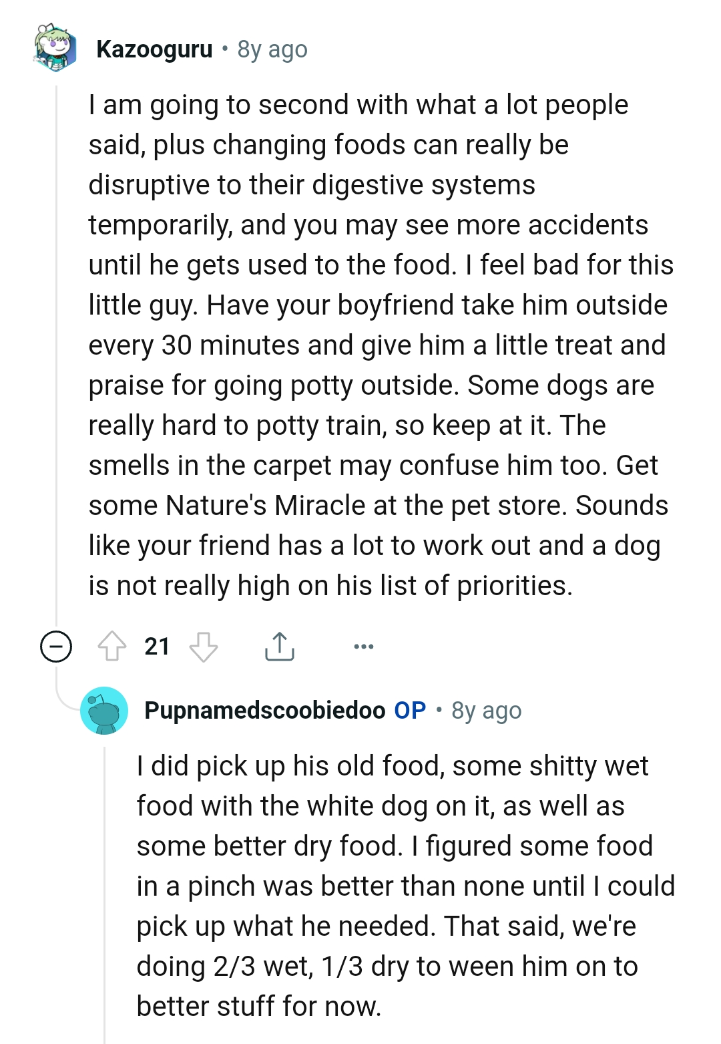The width and height of the screenshot is (721, 1044).
Task: Click the OP badge next to Pupnamedscoobiedoo
Action: tap(407, 711)
